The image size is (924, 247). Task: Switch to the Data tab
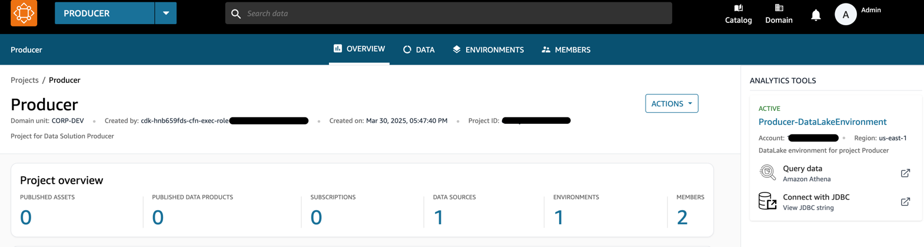point(419,50)
